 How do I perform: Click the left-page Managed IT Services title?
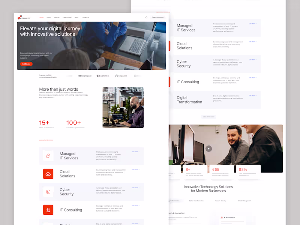69,156
